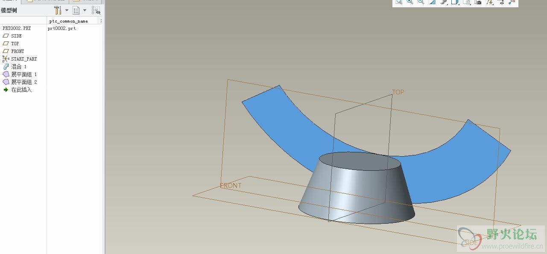The image size is (547, 254).
Task: Open the Datum Display Filters icon
Action: (x=490, y=2)
